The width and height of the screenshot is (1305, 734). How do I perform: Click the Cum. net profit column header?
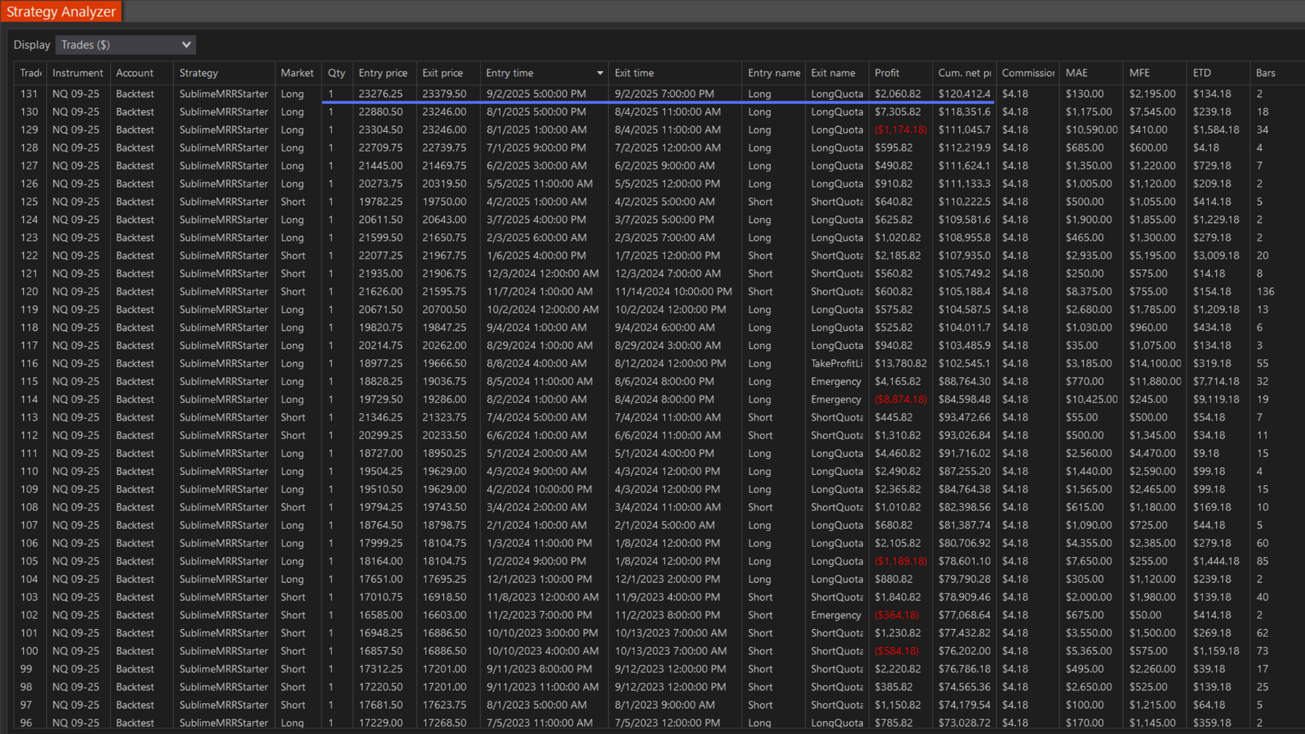click(x=964, y=73)
